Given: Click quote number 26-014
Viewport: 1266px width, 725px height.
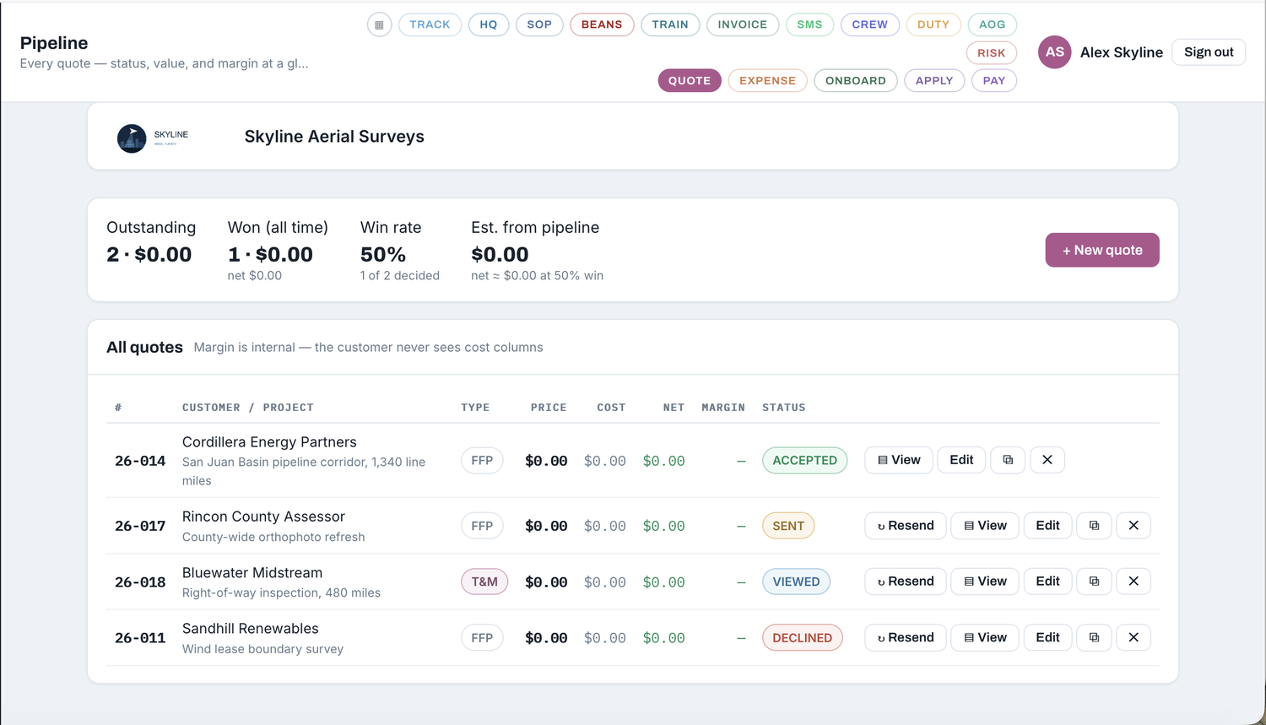Looking at the screenshot, I should click(140, 461).
